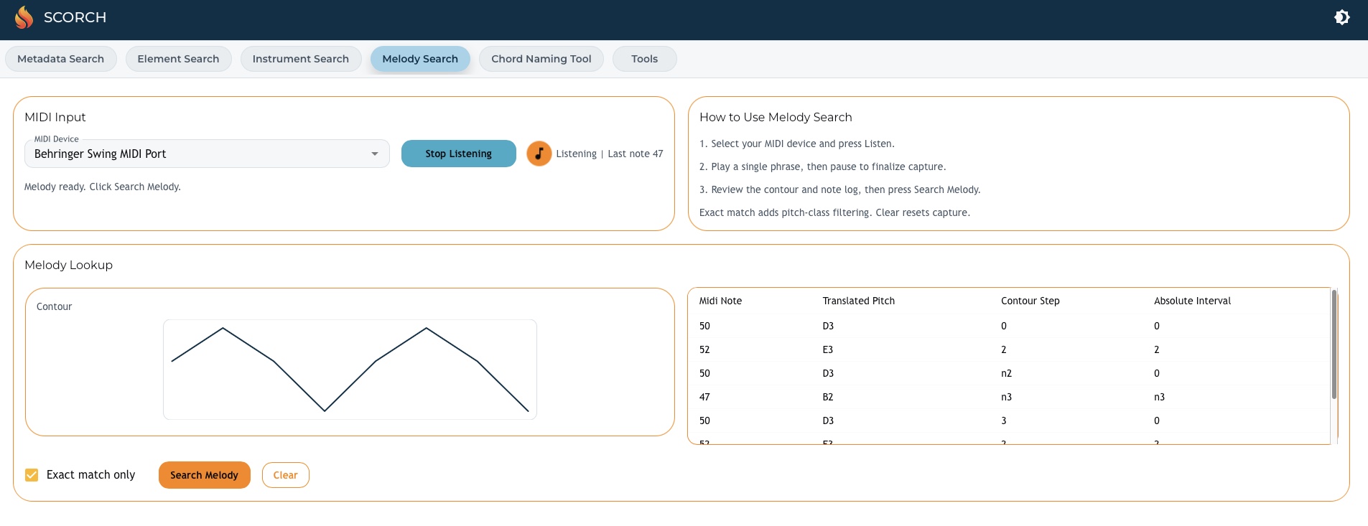The image size is (1368, 526).
Task: Go to the Instrument Search tab
Action: [x=301, y=59]
